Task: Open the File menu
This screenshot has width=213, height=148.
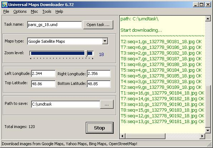Action: [6, 11]
